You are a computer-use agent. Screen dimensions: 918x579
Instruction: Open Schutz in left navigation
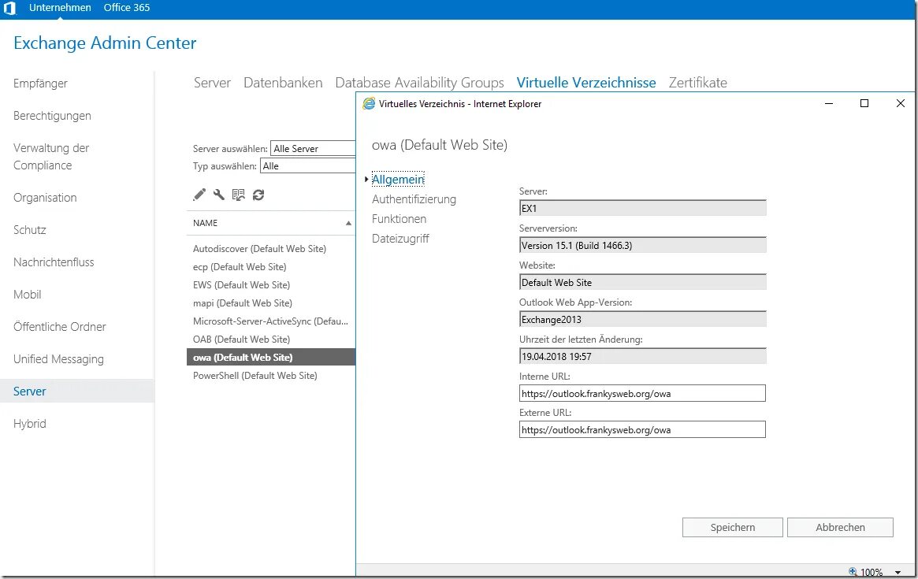pos(30,229)
